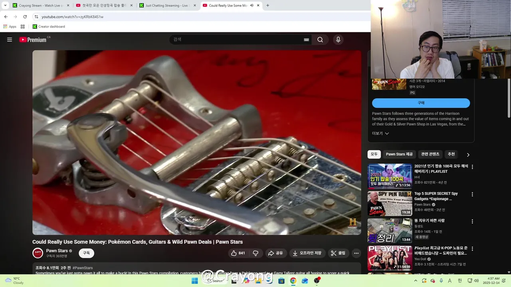Open the tab search dropdown arrow
Screen dimensions: 511x287
click(x=5, y=6)
